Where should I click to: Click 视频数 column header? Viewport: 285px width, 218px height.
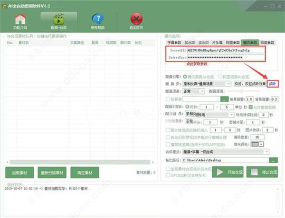tap(111, 43)
